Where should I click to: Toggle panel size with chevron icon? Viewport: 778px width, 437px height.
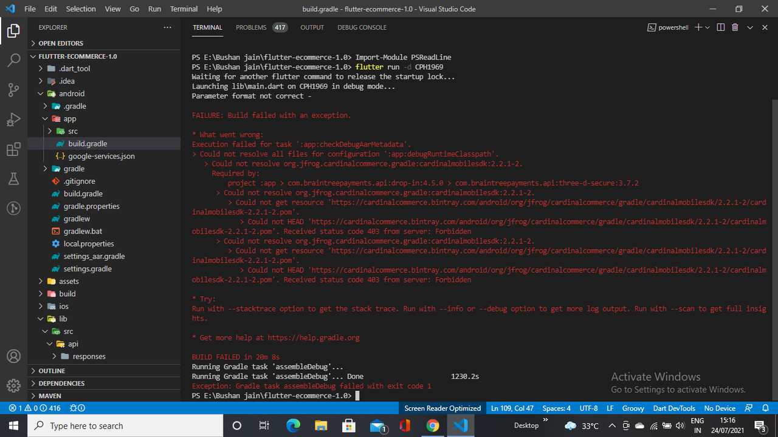(750, 27)
